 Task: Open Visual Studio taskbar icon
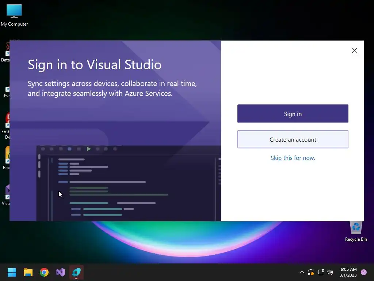(x=60, y=272)
